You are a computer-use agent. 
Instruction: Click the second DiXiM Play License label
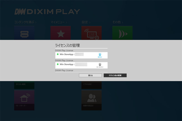(64, 60)
